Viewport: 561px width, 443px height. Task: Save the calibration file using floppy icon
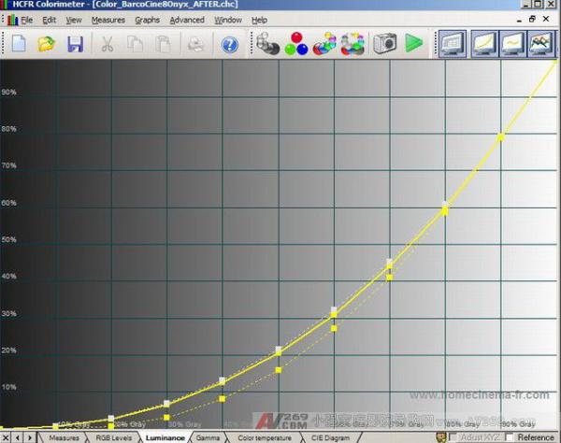[75, 44]
